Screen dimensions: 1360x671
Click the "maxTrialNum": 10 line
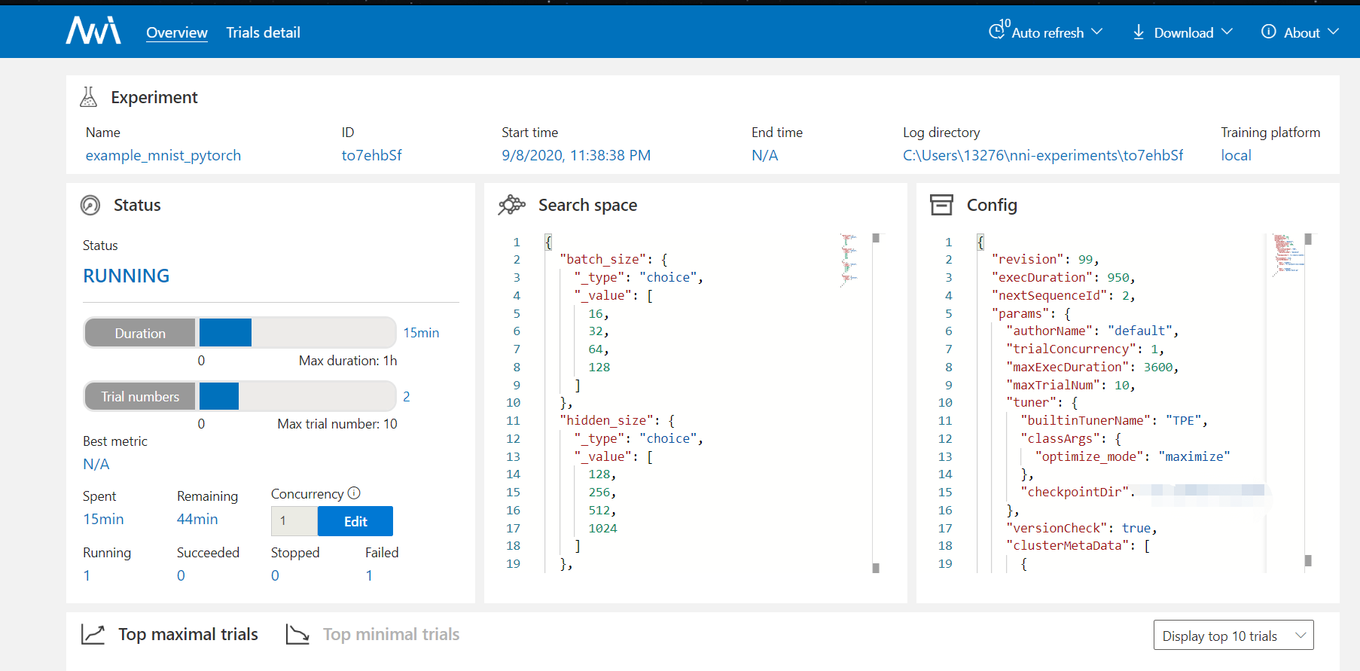point(1070,385)
